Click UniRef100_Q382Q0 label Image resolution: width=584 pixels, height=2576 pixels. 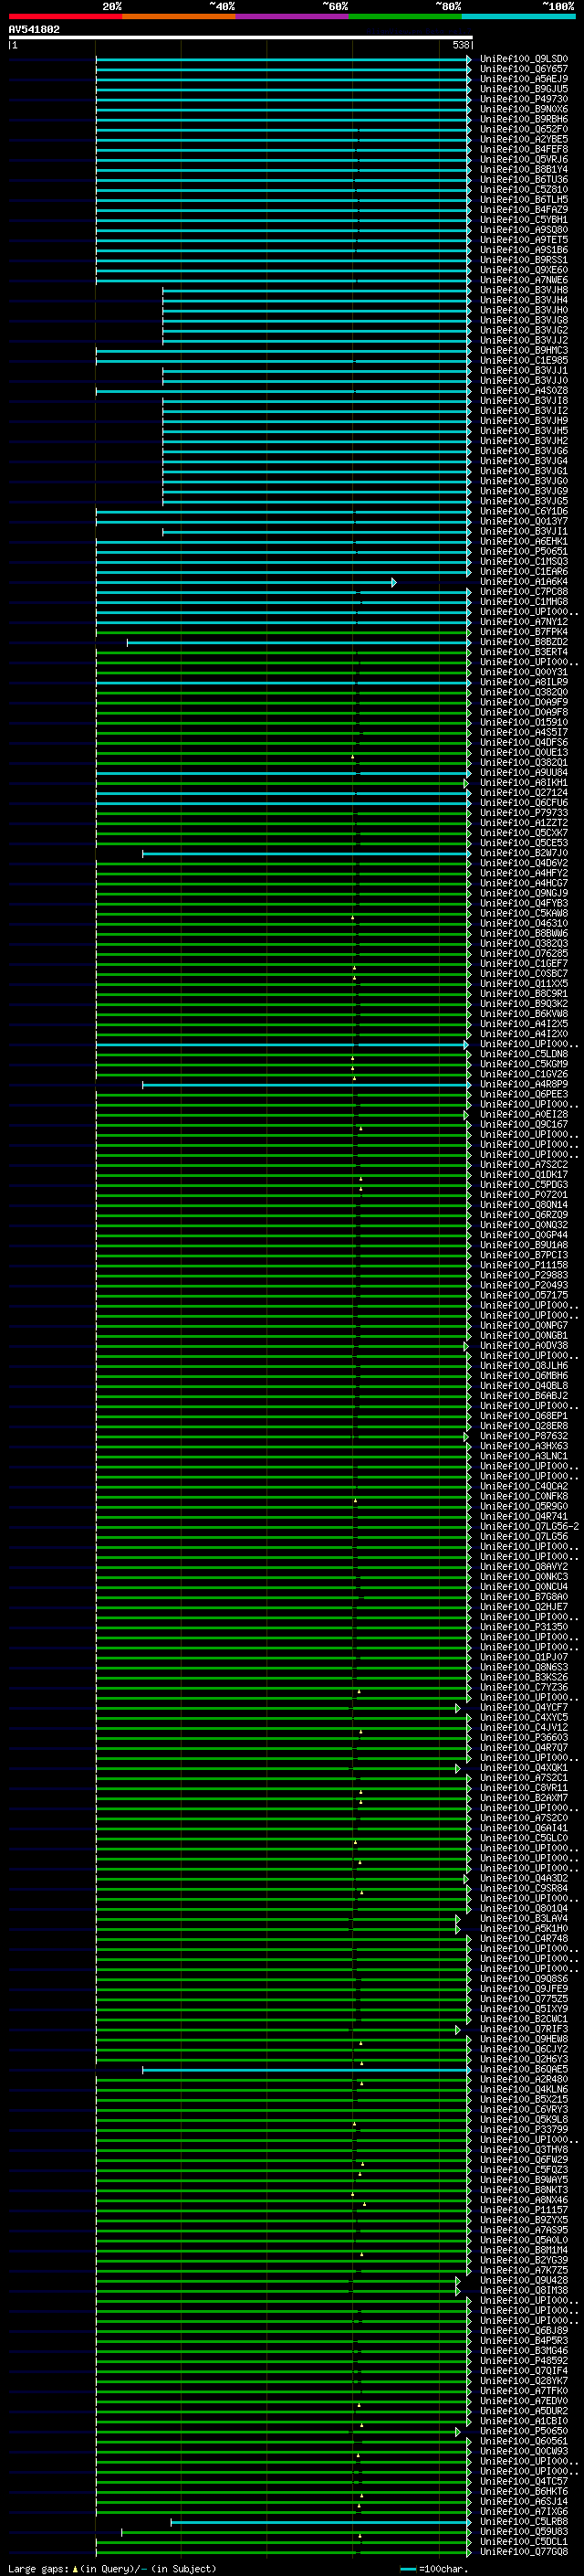523,692
